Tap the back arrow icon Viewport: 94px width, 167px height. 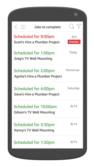[x=16, y=27]
